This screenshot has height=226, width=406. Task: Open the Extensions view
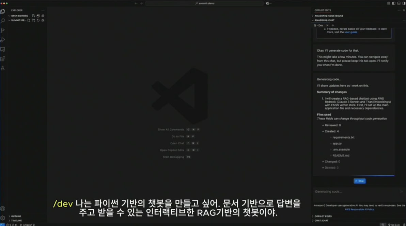point(3,59)
